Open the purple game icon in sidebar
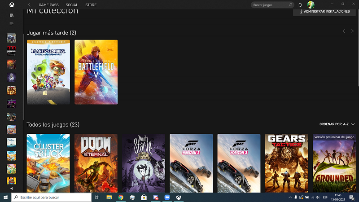Image resolution: width=359 pixels, height=202 pixels. [12, 104]
